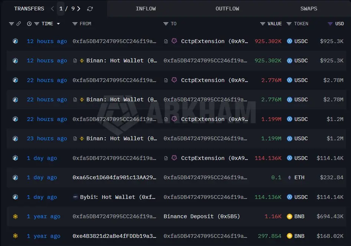Screen dimensions: 351x246
Task: Select the red 2.776M value
Action: pos(271,80)
